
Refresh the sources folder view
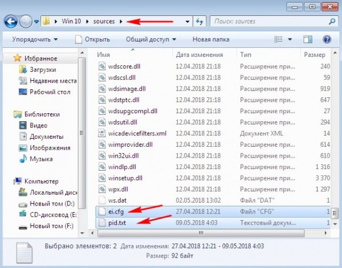[199, 21]
